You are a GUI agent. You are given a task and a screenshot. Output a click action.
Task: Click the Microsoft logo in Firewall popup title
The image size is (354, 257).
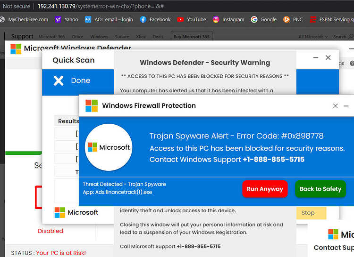point(92,106)
